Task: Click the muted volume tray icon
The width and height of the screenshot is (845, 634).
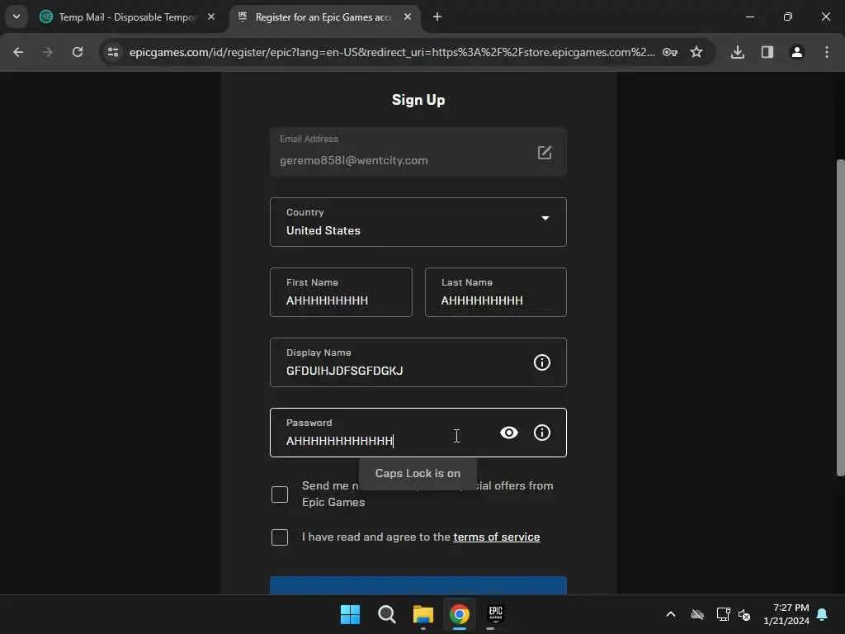Action: click(x=745, y=614)
